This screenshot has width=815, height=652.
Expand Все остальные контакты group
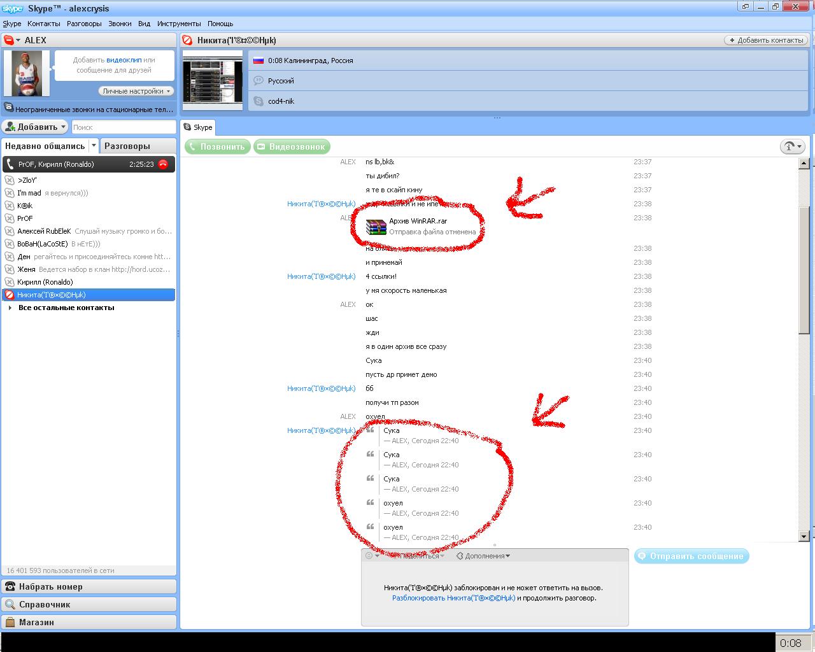(x=10, y=308)
